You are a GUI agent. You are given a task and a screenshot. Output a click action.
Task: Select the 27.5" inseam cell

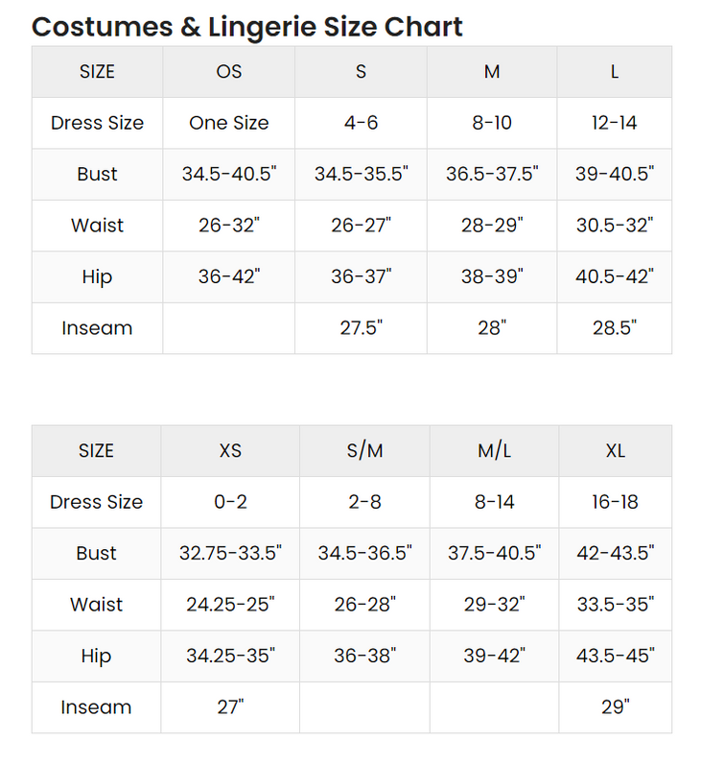361,328
